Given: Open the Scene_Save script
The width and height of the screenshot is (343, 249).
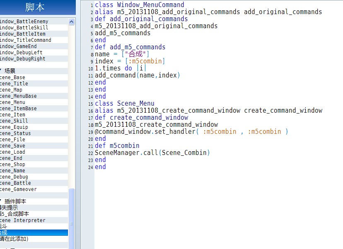Looking at the screenshot, I should point(34,146).
